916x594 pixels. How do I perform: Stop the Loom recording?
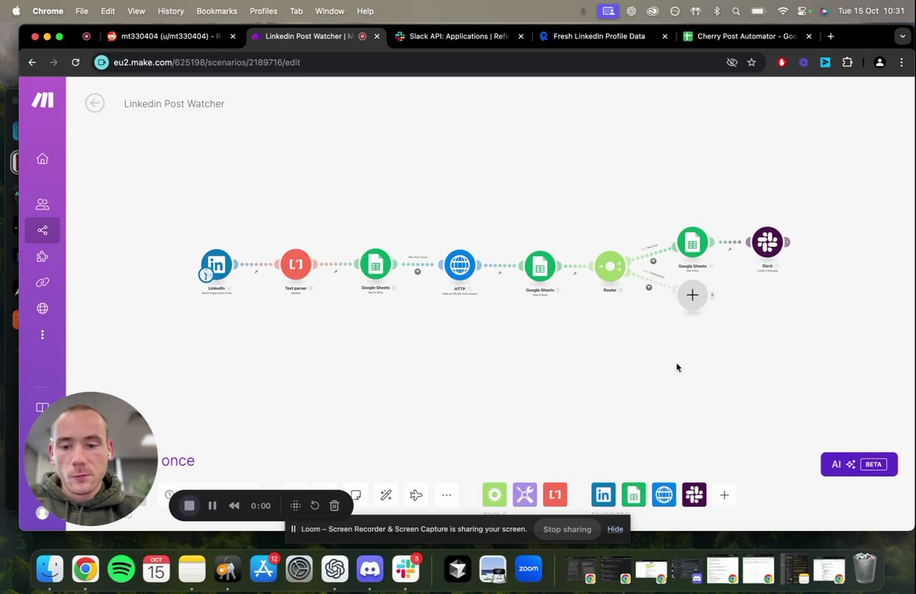click(189, 505)
